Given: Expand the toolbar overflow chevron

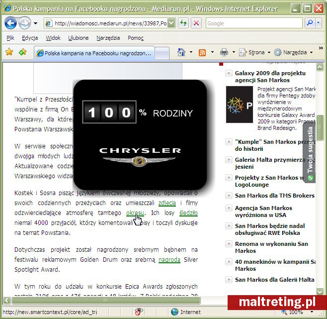Looking at the screenshot, I should coord(321,48).
